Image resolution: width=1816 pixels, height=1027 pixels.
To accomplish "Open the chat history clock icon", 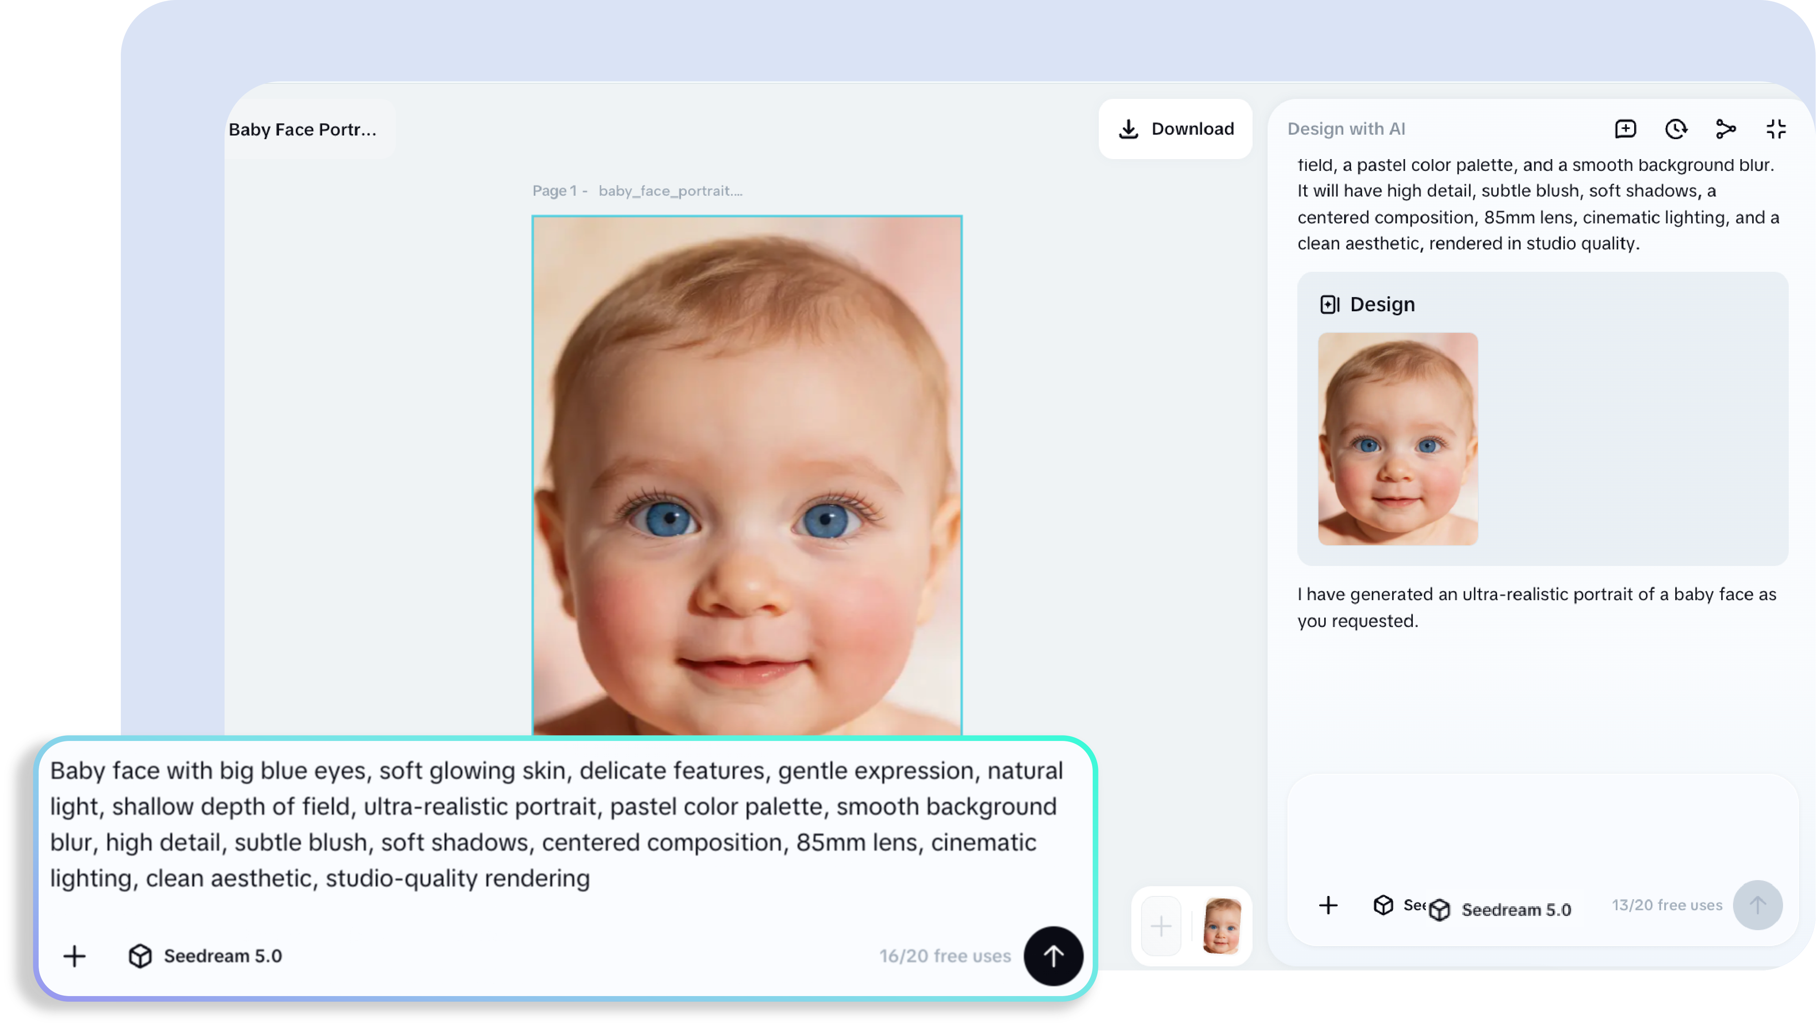I will pos(1676,129).
